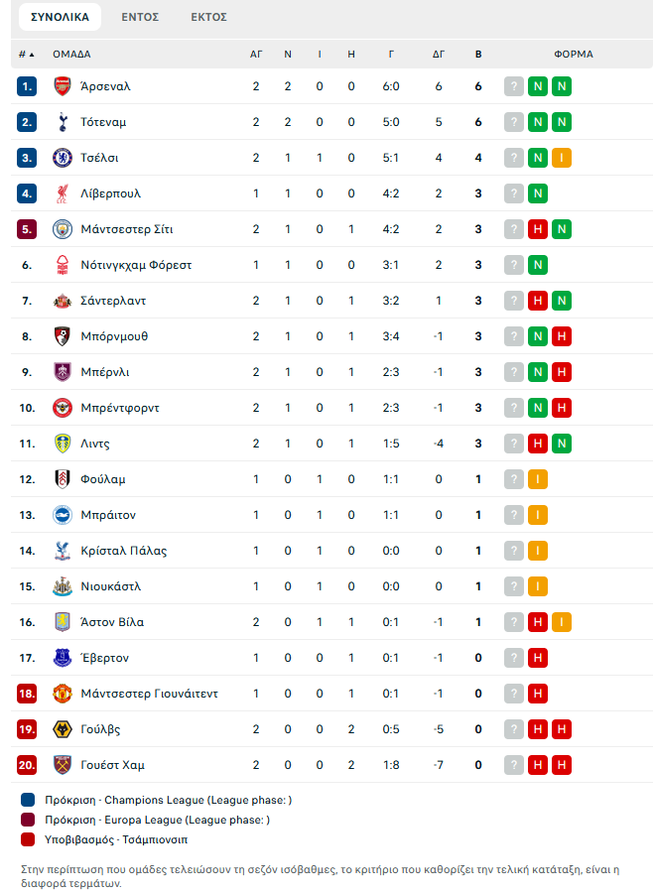
Task: Switch to the ΕΚΤΟΣ tab
Action: tap(208, 17)
